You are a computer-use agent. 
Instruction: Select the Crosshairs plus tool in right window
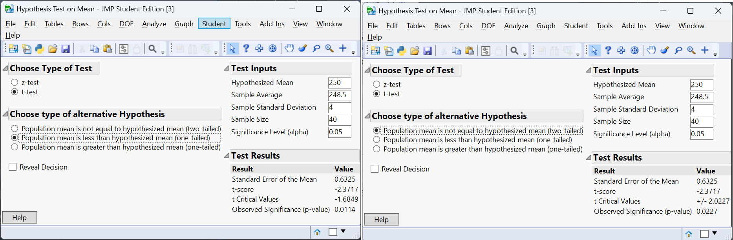point(705,50)
